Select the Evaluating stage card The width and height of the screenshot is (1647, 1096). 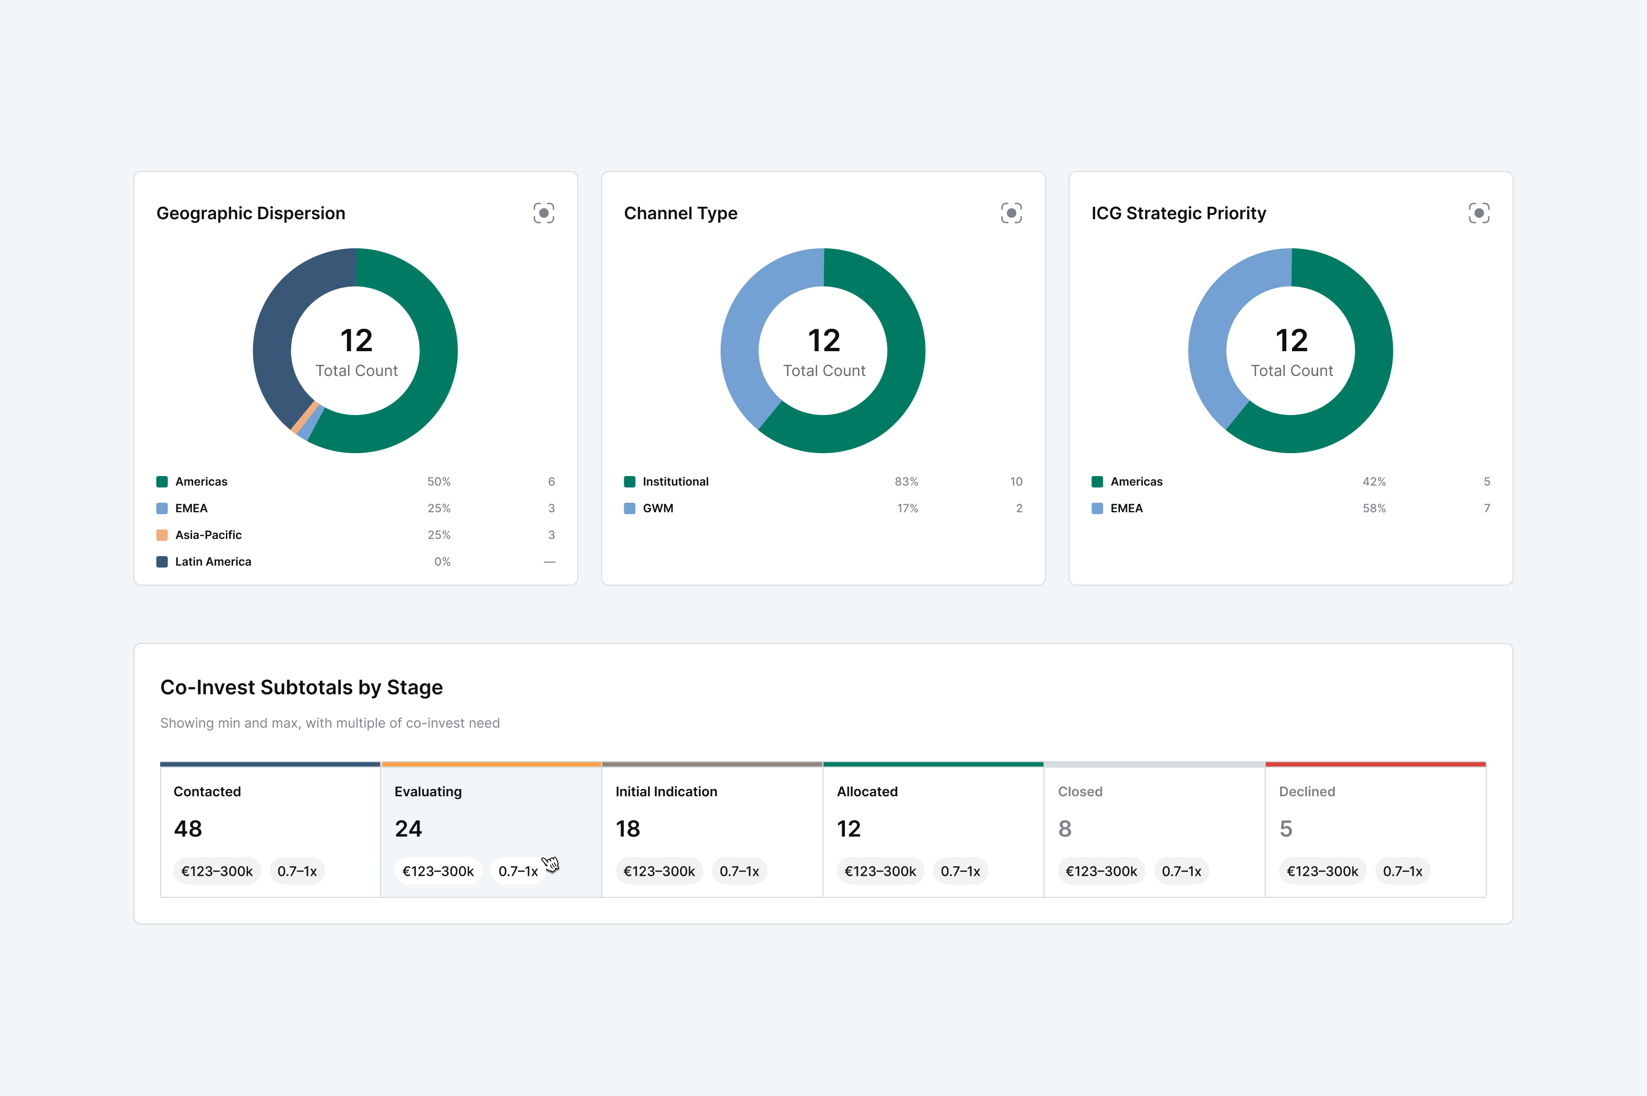coord(491,830)
